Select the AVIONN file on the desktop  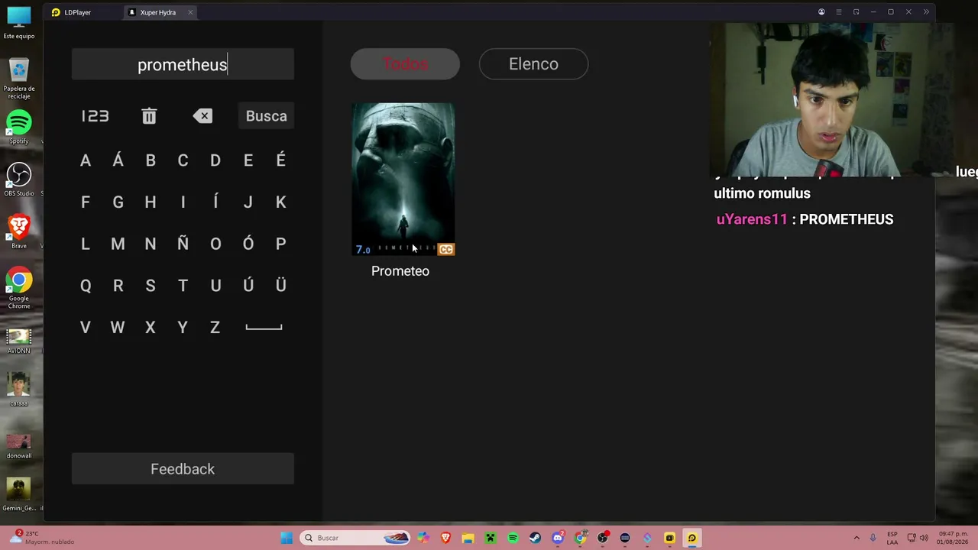pyautogui.click(x=19, y=341)
